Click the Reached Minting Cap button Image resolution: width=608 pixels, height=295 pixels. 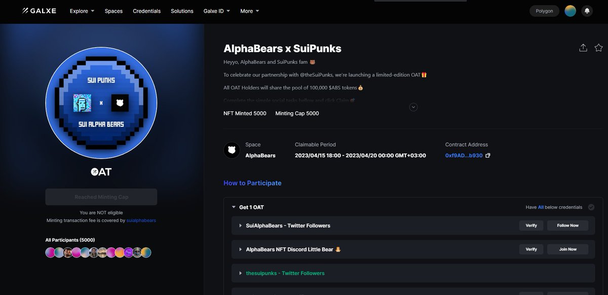tap(101, 197)
